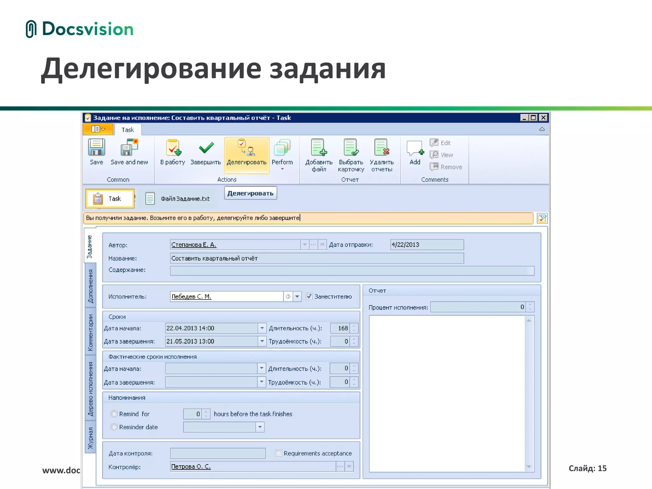Open actual 'Дата начала' date dropdown

[261, 368]
